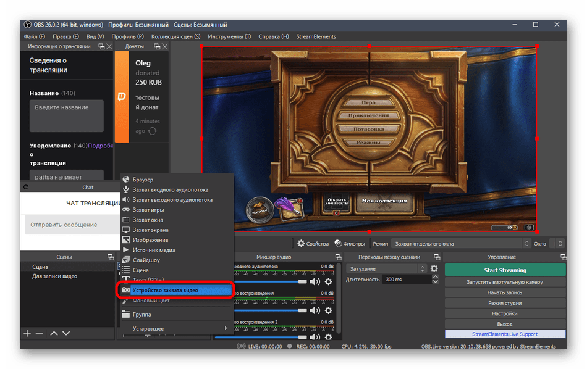Image resolution: width=587 pixels, height=369 pixels.
Task: Open transition settings gear beside Затухание
Action: pos(434,268)
